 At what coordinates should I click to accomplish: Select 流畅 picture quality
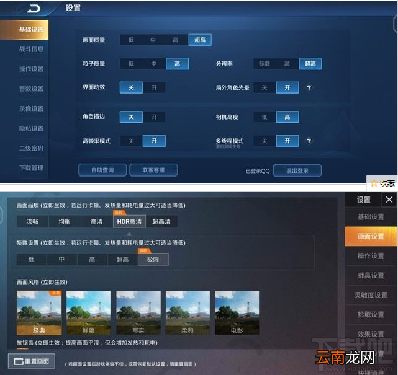(x=32, y=222)
